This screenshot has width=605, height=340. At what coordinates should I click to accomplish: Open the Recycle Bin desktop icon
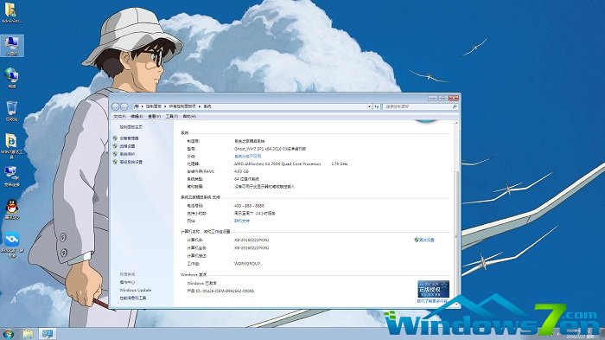[12, 111]
